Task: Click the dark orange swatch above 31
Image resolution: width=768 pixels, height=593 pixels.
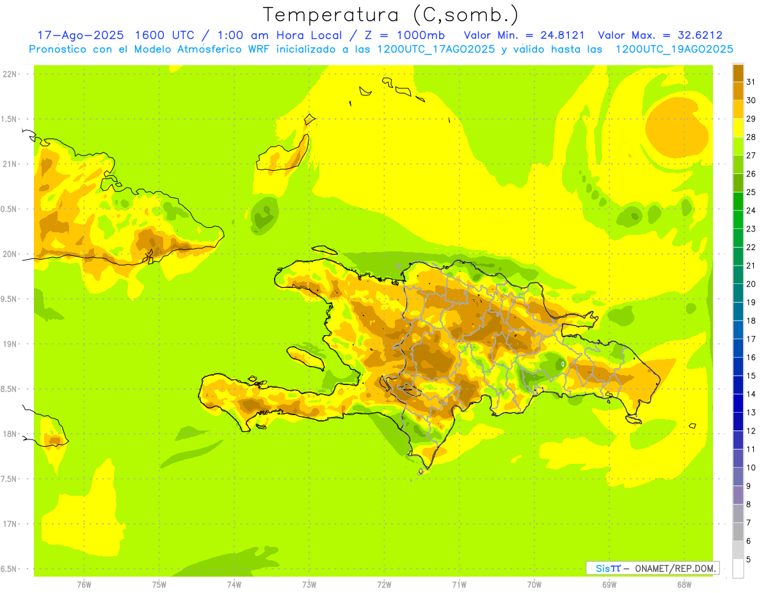Action: (x=738, y=73)
